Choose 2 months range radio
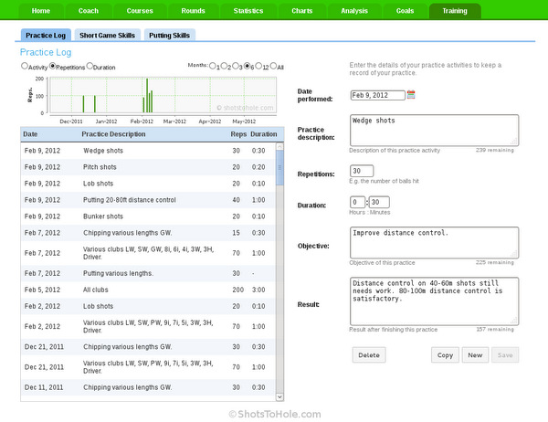This screenshot has width=548, height=422. click(x=224, y=66)
